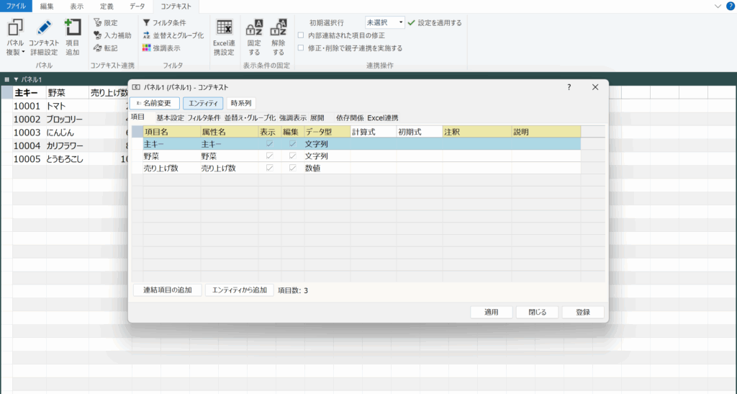
Task: Toggle 編集 checkbox for 売り上げ数 row
Action: 292,168
